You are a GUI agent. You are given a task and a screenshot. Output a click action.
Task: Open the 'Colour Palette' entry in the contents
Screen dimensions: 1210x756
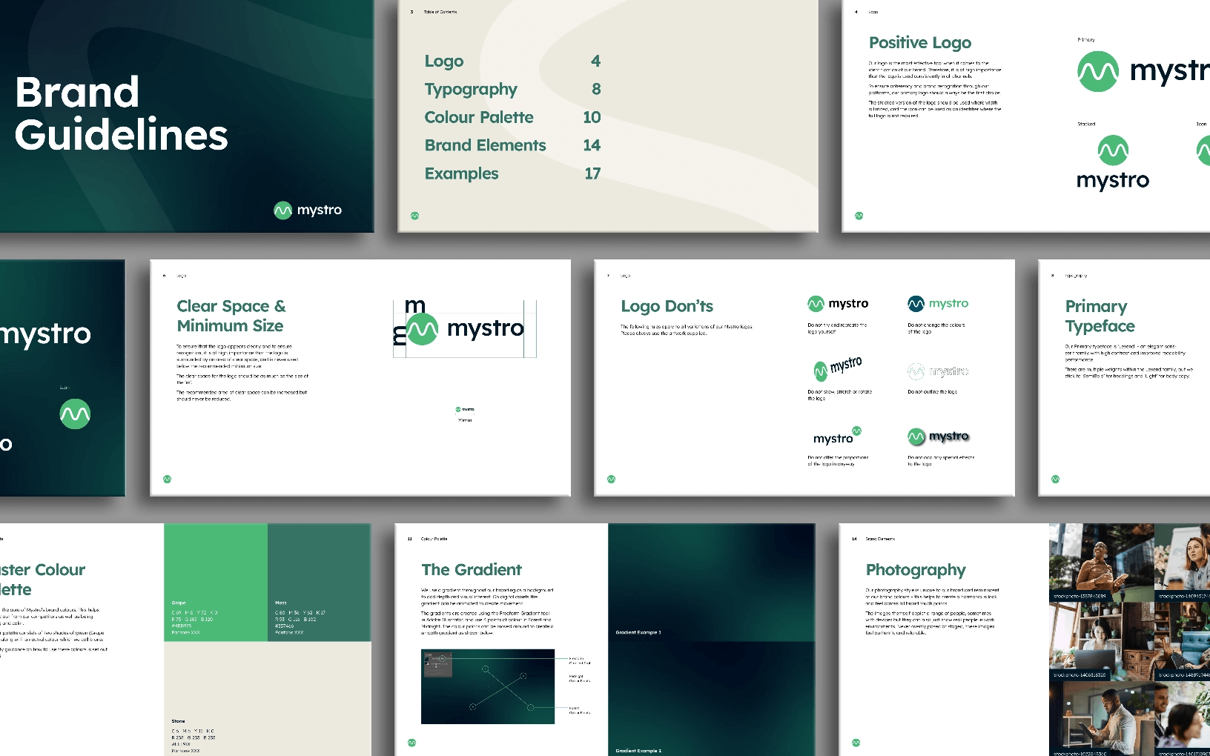[479, 117]
